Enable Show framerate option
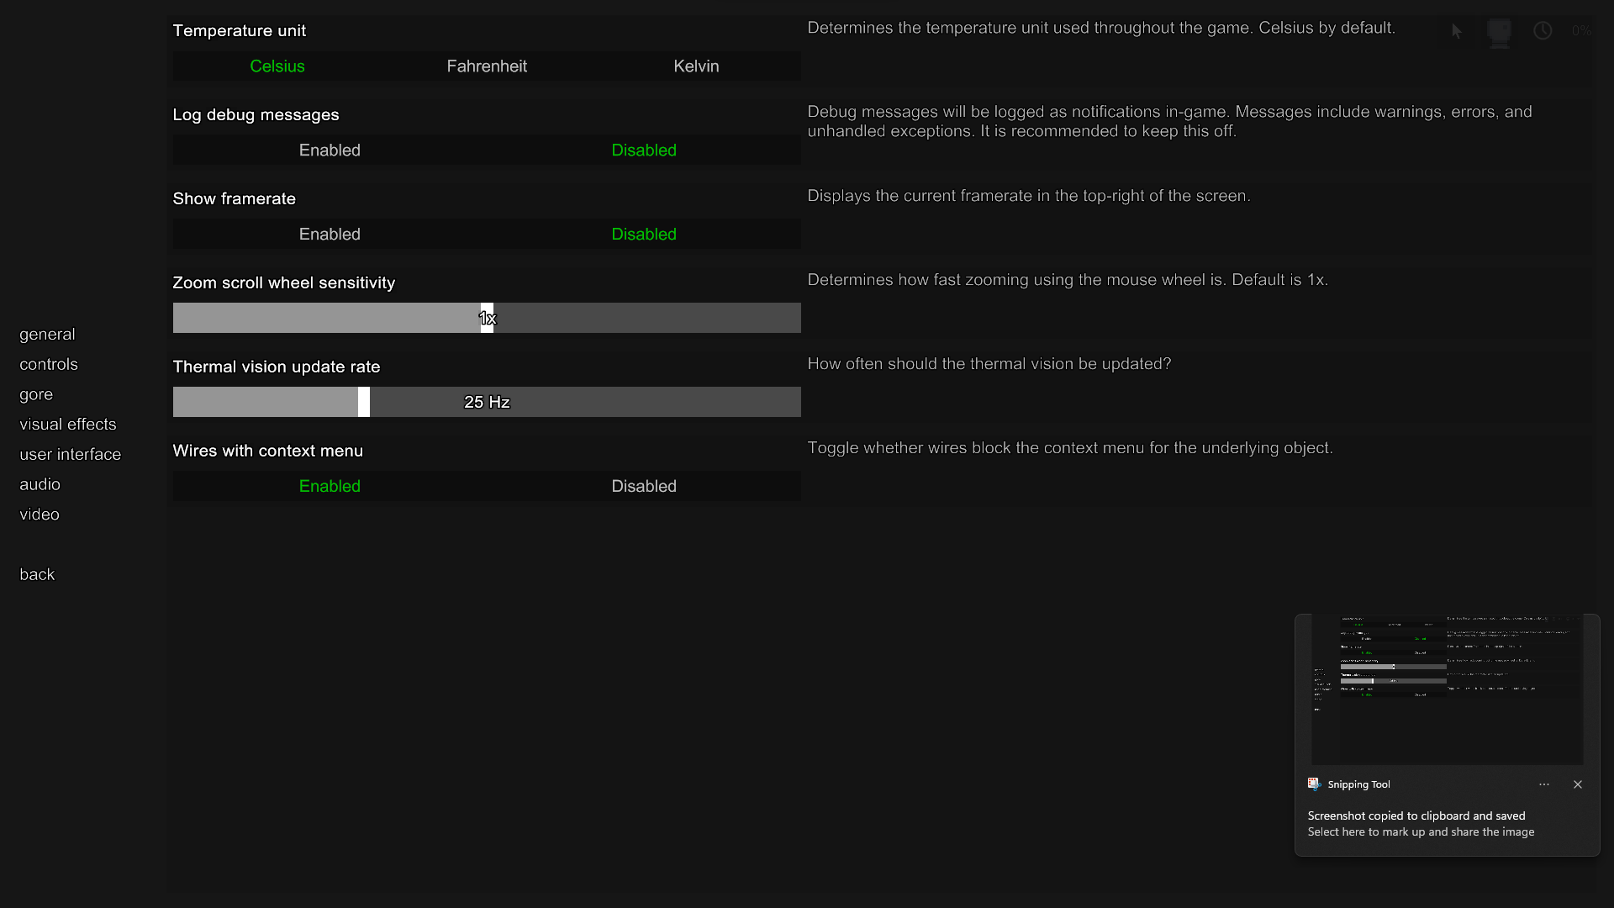Image resolution: width=1614 pixels, height=908 pixels. point(330,235)
